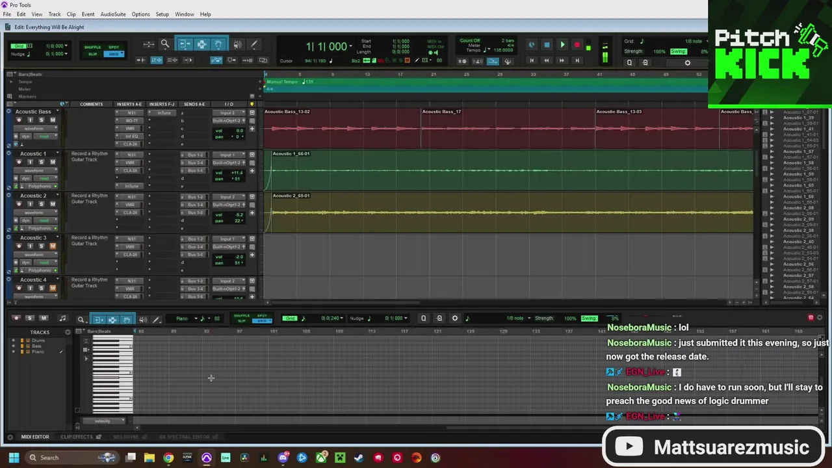Select the Acoustic Bass_17 clip

pyautogui.click(x=508, y=127)
